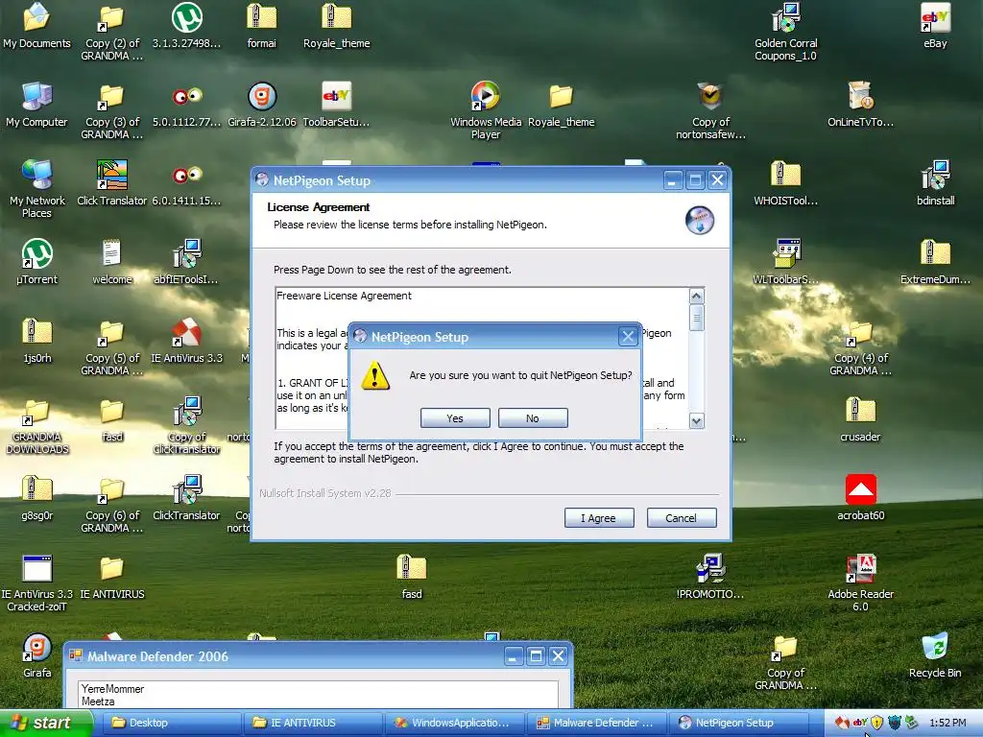This screenshot has width=983, height=737.
Task: Switch to Desktop taskbar item
Action: [x=171, y=723]
